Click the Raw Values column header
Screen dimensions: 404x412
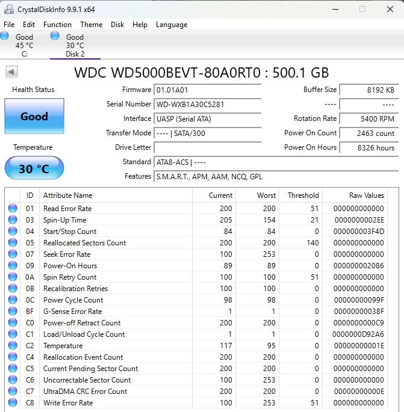355,195
